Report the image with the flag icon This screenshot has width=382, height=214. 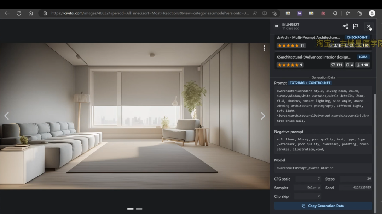[x=355, y=26]
